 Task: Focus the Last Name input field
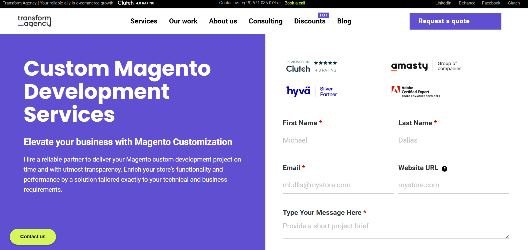click(454, 140)
